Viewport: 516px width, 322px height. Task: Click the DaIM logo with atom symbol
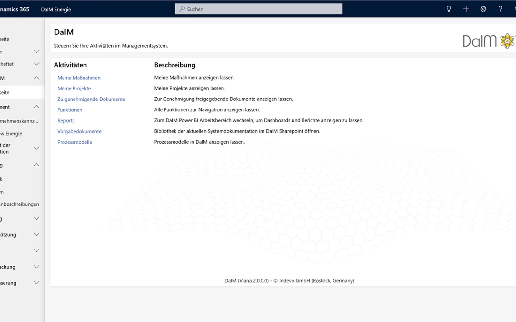tap(489, 41)
